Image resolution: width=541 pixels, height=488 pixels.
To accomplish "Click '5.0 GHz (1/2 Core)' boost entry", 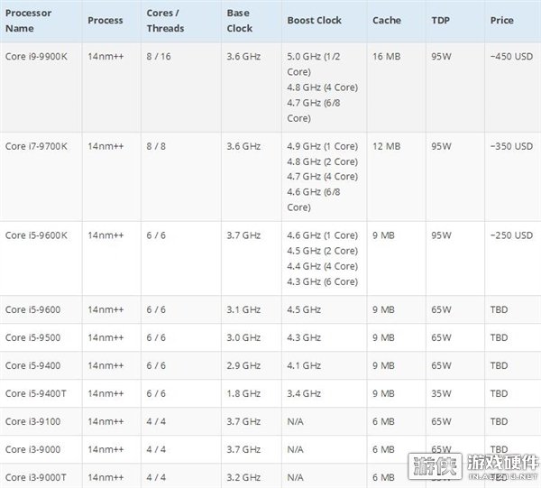I will coord(314,64).
